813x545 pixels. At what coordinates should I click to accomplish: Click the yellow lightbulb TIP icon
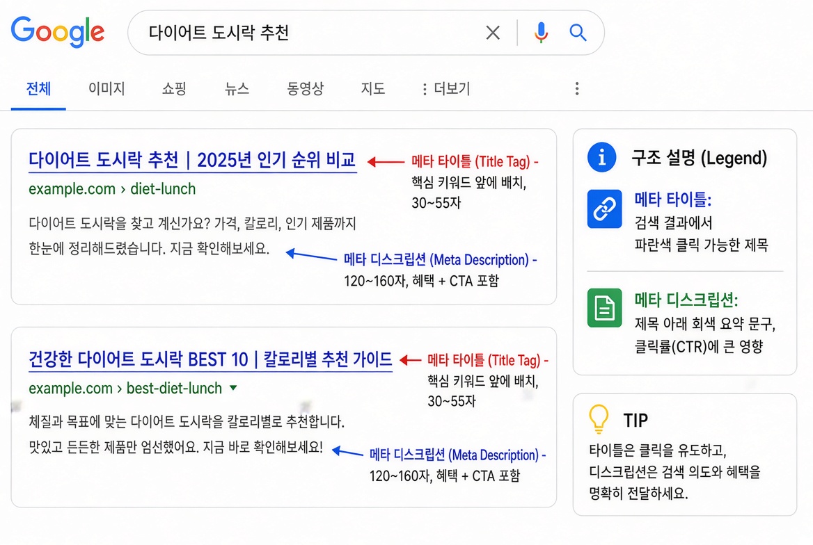click(599, 418)
